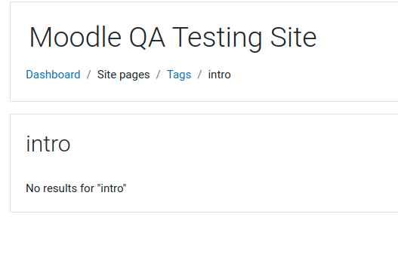The height and width of the screenshot is (272, 398).
Task: Click the word QA in the site title
Action: coord(147,38)
